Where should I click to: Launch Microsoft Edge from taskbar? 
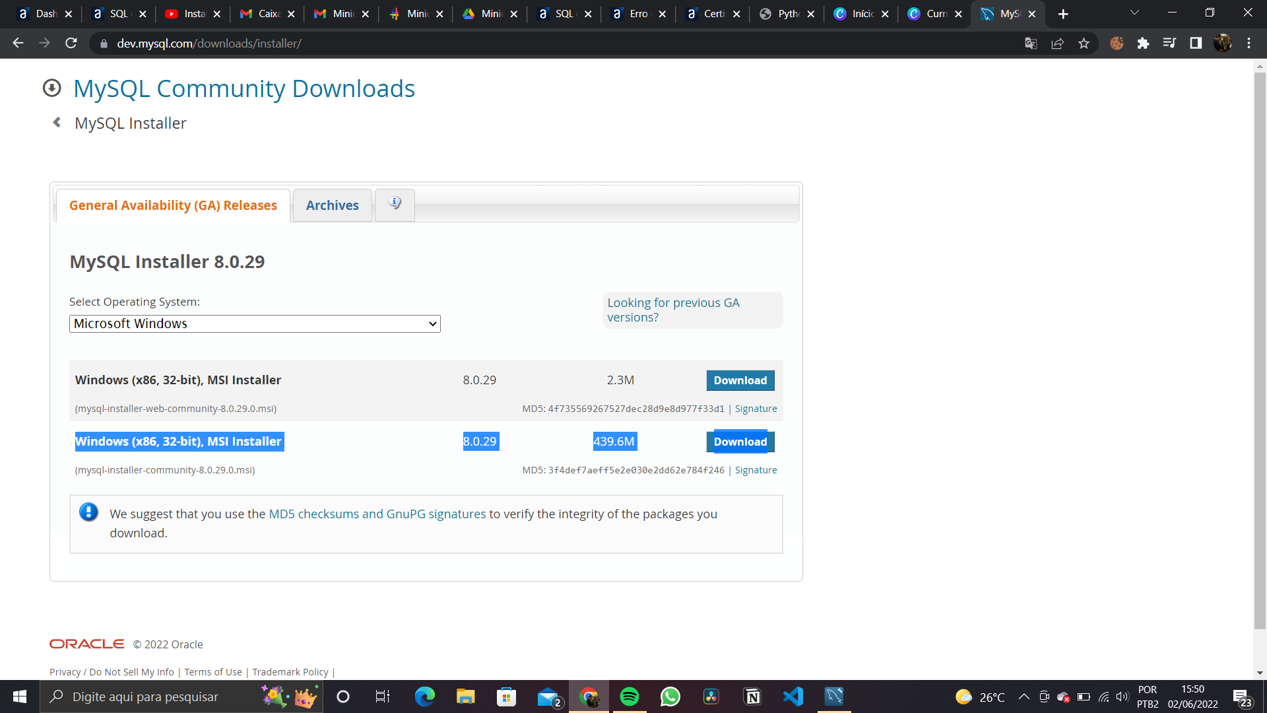(x=424, y=696)
